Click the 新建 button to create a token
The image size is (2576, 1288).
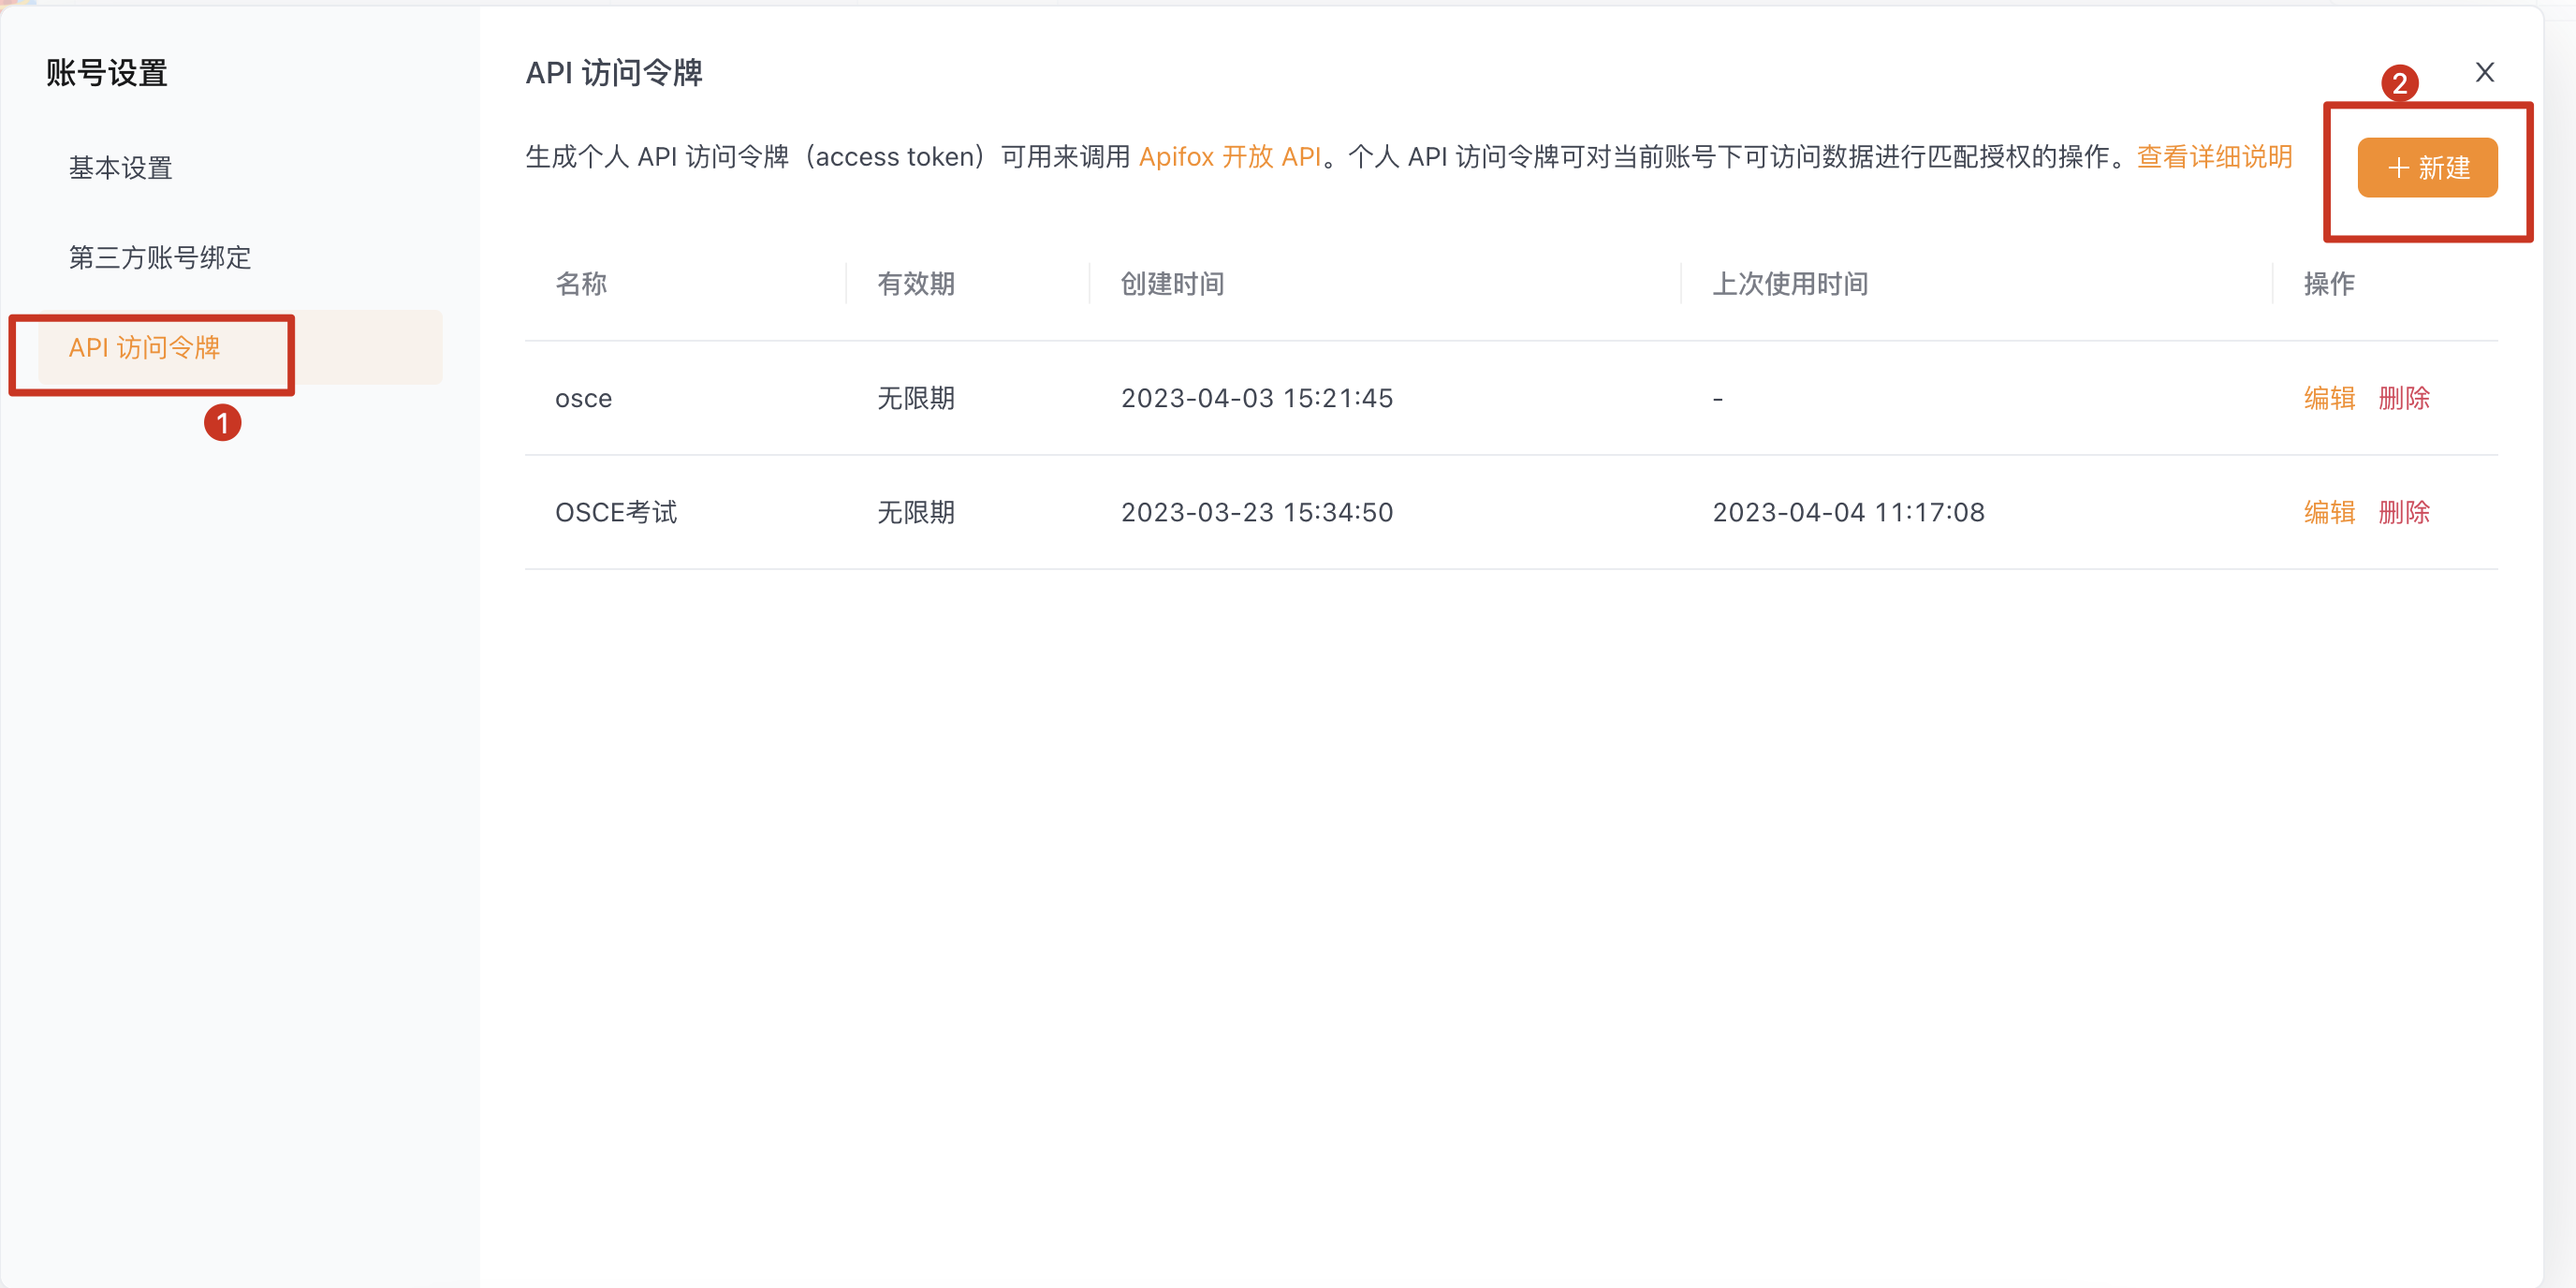[x=2427, y=167]
